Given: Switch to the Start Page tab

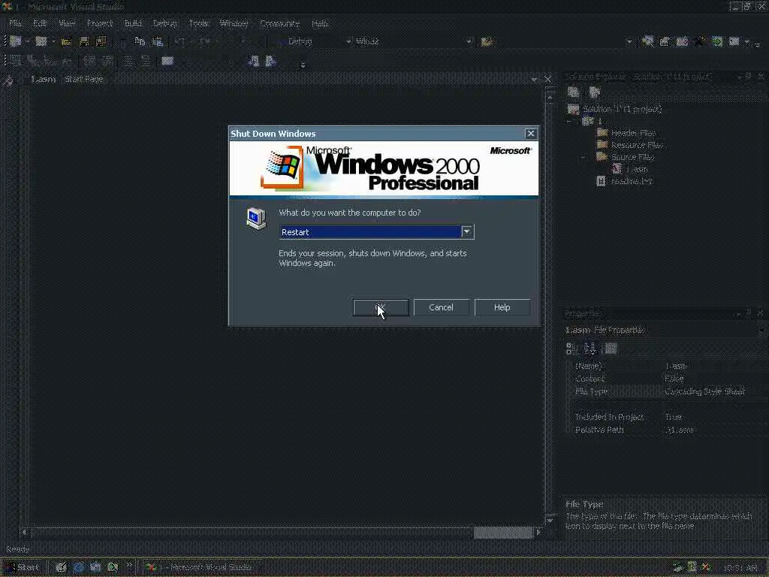Looking at the screenshot, I should 84,79.
